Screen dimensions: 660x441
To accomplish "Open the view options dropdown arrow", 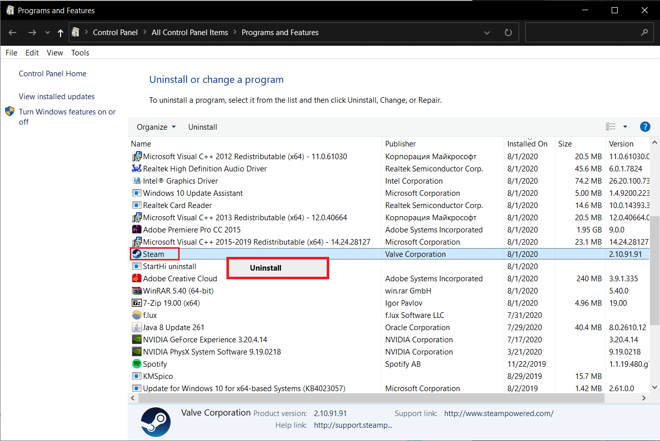I will pyautogui.click(x=625, y=127).
